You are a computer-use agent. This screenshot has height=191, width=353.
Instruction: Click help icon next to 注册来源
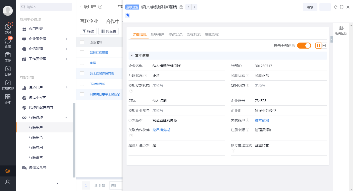(x=247, y=130)
